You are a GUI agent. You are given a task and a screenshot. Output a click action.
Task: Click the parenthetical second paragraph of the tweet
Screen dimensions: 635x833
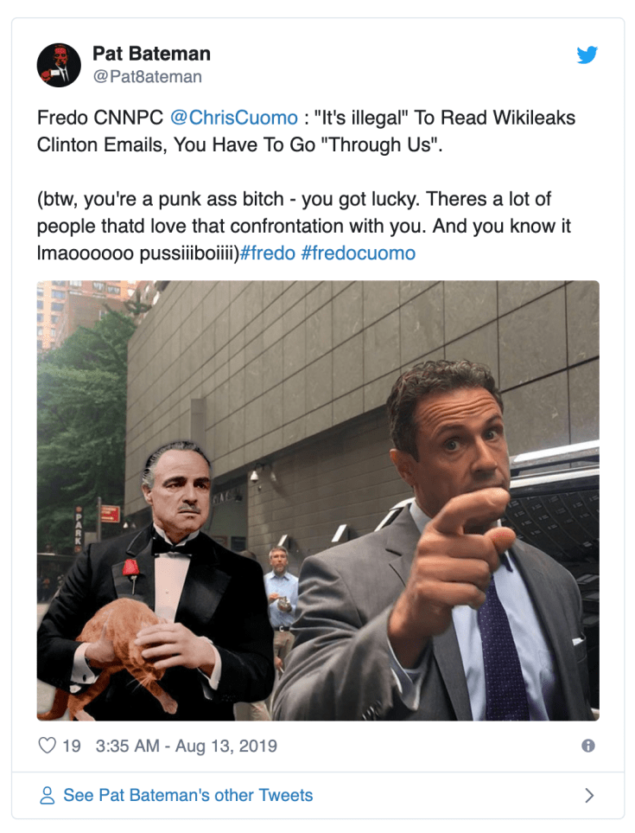(x=303, y=226)
